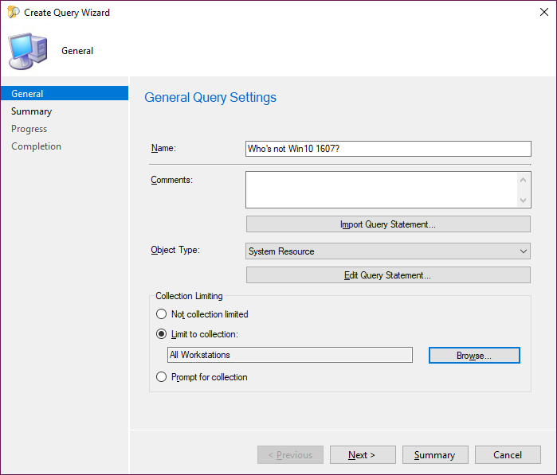The height and width of the screenshot is (475, 557).
Task: Select Limit to collection radio button
Action: click(x=162, y=334)
